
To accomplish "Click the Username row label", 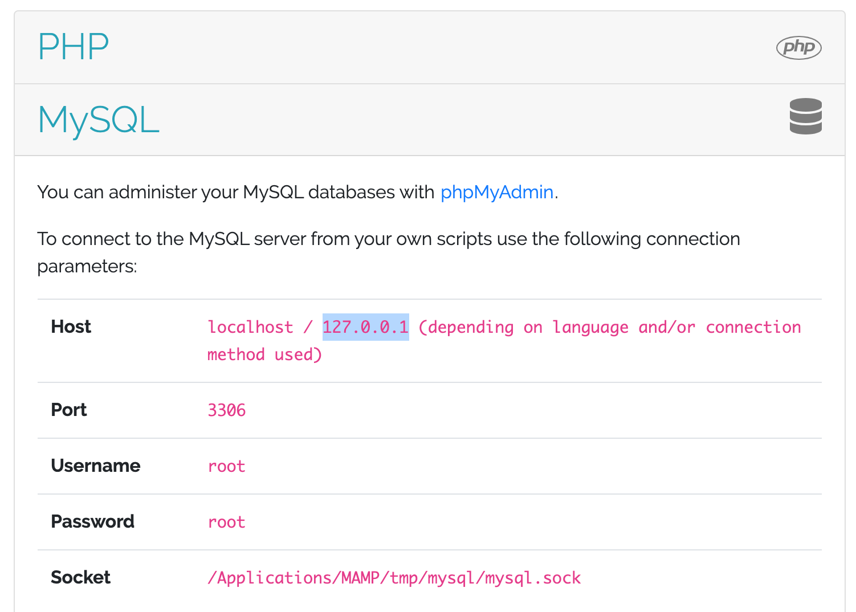I will point(96,466).
